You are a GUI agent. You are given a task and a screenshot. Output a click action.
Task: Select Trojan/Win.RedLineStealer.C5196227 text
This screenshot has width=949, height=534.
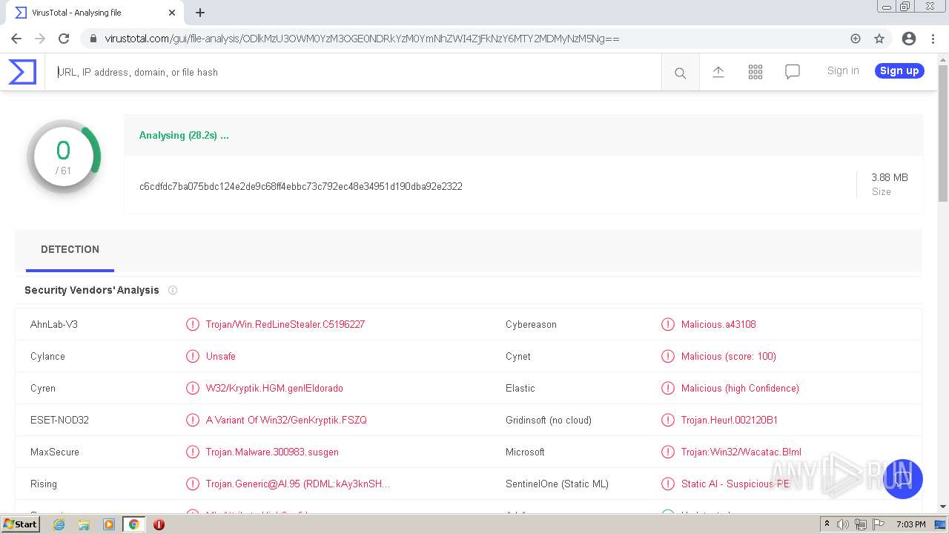pyautogui.click(x=285, y=324)
